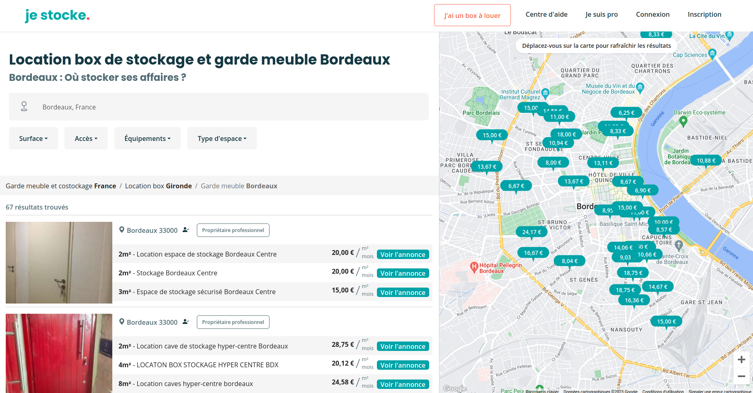View listing for 8m² Location caves hyper-centre
Image resolution: width=753 pixels, height=393 pixels.
403,384
